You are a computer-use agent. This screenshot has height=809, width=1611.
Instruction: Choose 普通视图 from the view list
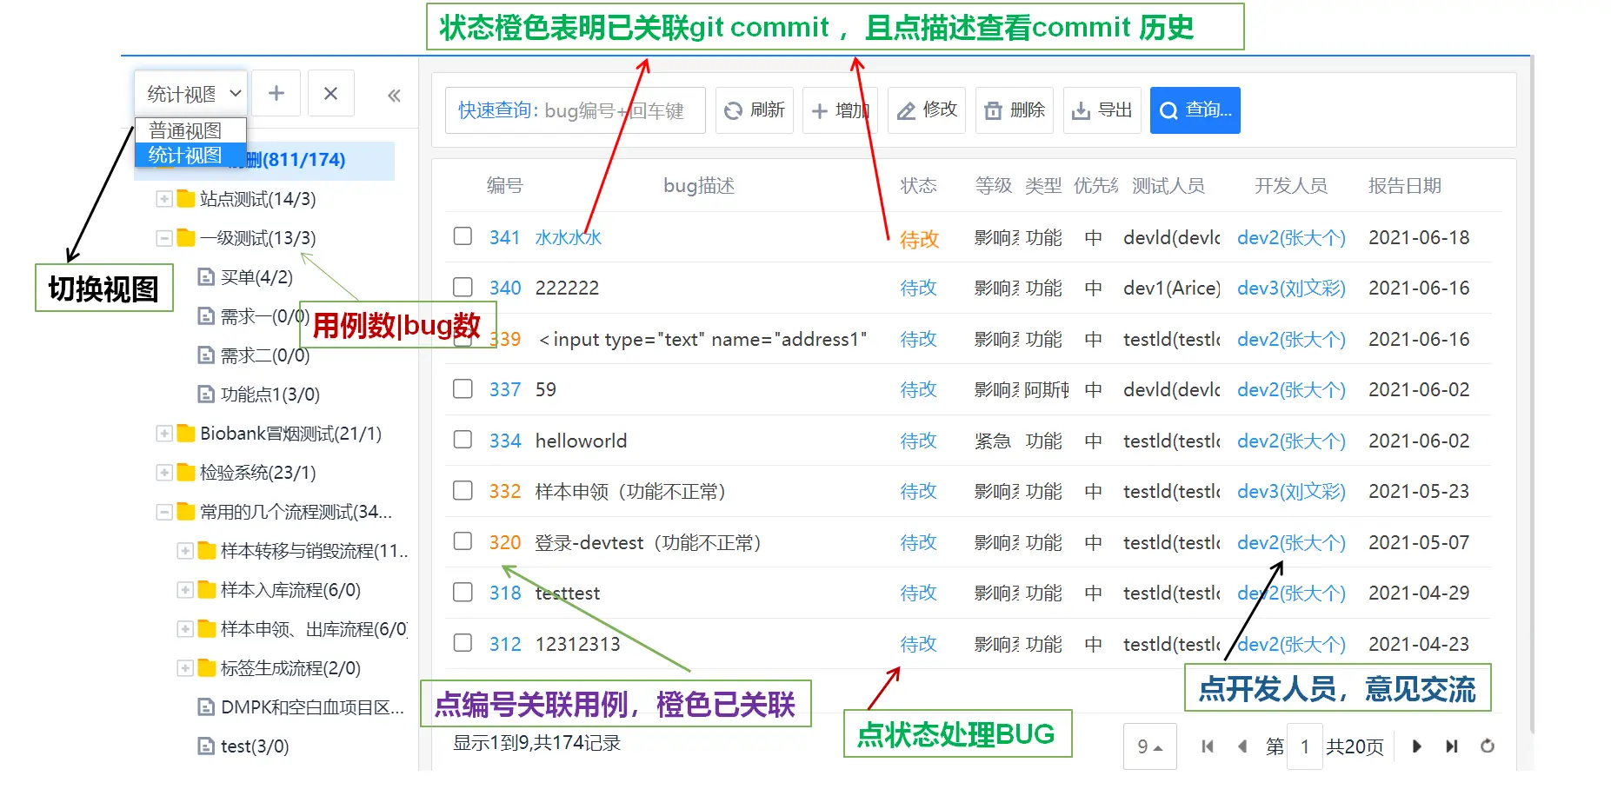tap(190, 130)
